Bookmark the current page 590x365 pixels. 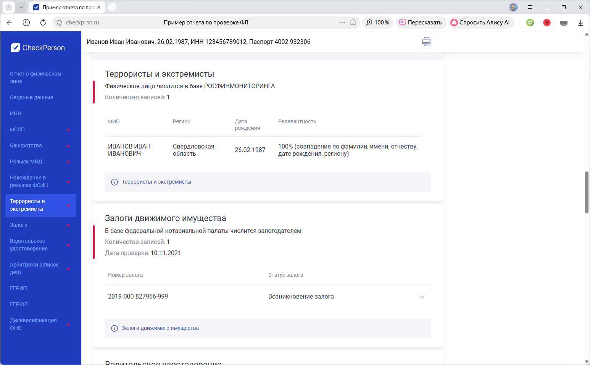(353, 23)
